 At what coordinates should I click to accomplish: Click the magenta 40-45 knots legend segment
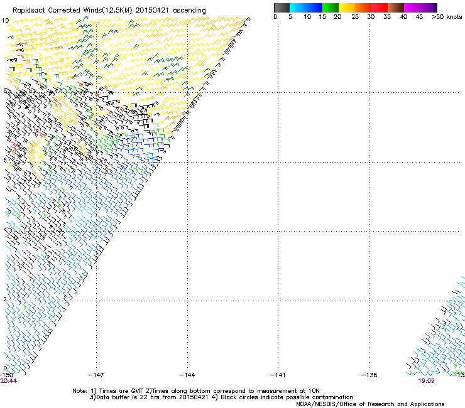tap(412, 8)
